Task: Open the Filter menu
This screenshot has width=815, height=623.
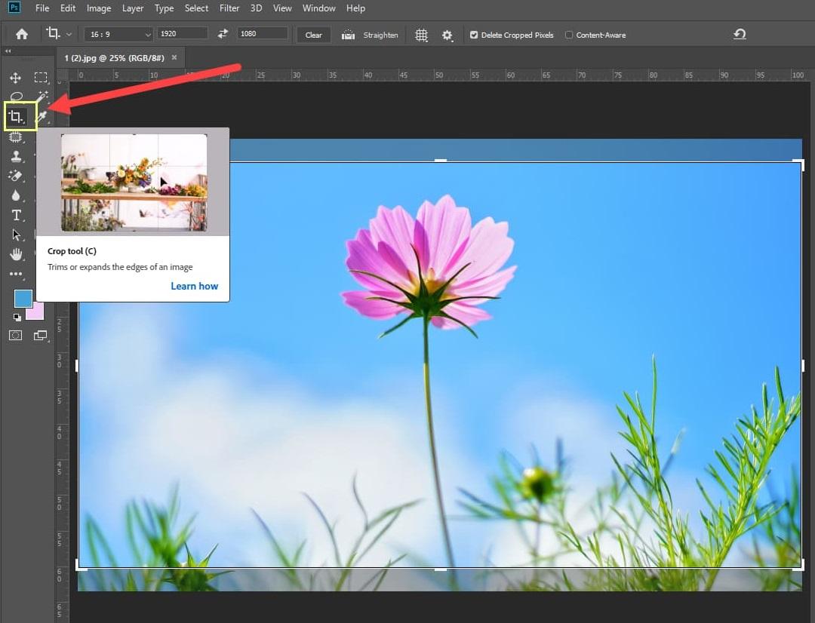Action: click(x=229, y=8)
